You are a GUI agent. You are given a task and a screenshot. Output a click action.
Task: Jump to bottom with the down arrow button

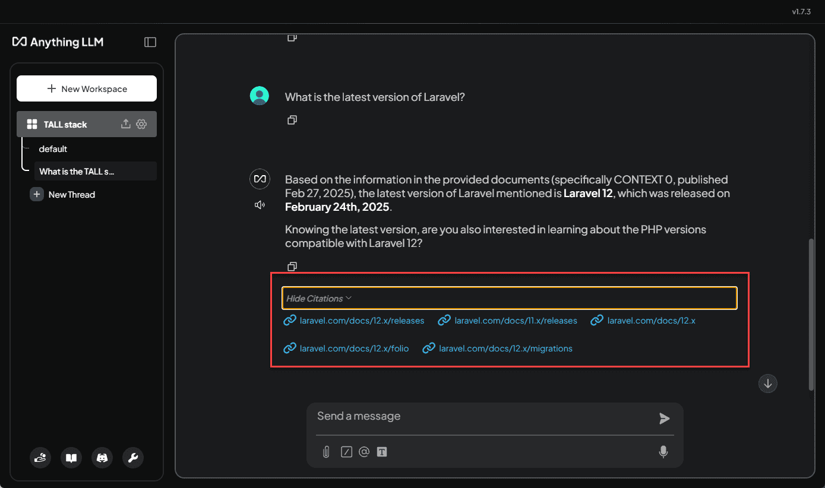(x=768, y=384)
